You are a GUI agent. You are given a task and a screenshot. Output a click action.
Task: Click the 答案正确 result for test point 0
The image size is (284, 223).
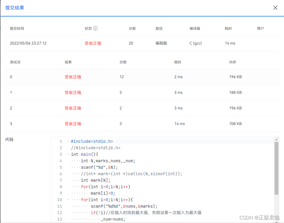(73, 77)
